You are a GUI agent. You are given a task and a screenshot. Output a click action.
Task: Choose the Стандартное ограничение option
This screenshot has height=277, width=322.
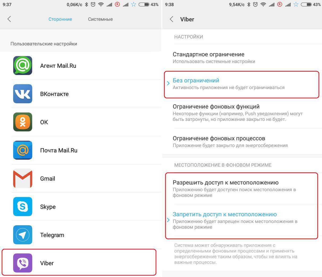pyautogui.click(x=242, y=58)
